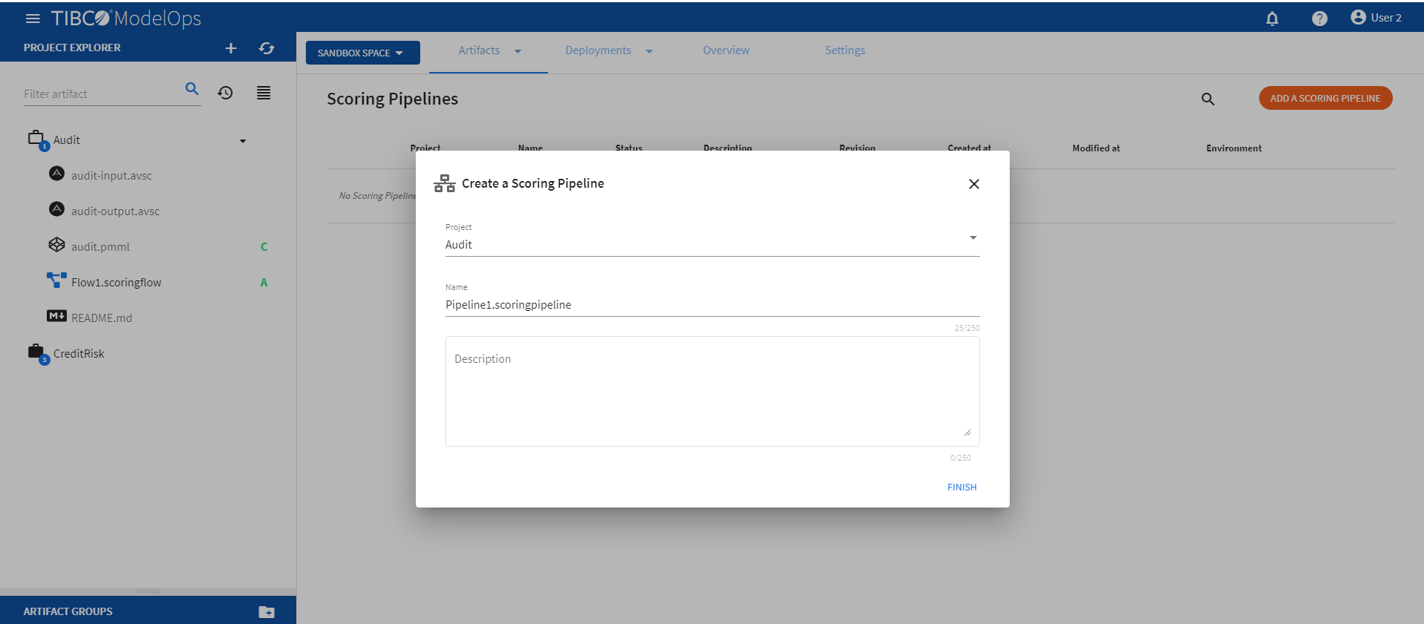Add a new artifact group folder
The width and height of the screenshot is (1424, 624).
[x=267, y=611]
